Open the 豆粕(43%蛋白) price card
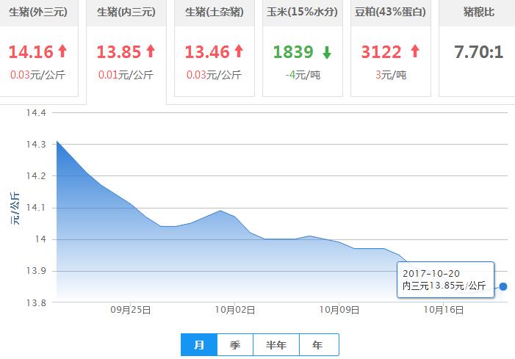The width and height of the screenshot is (515, 359). click(391, 48)
